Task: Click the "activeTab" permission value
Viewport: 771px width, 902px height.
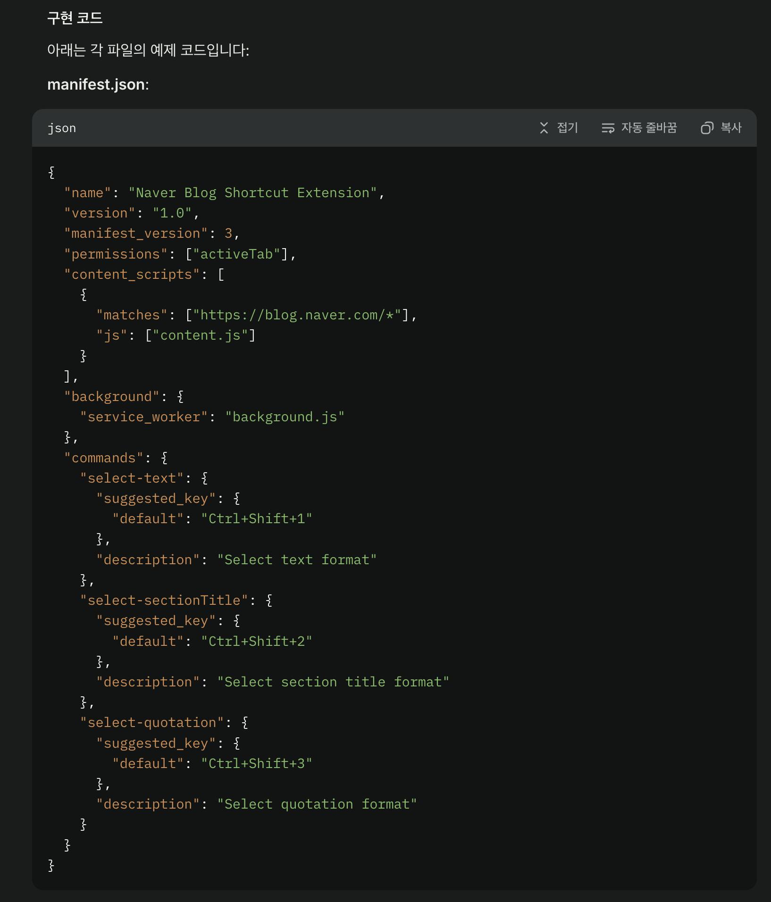Action: tap(236, 254)
